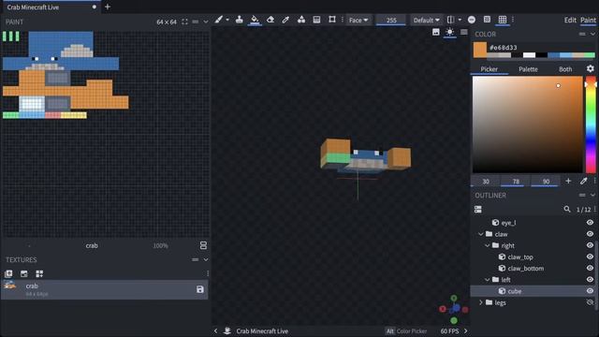Toggle the painting grid icon
Viewport: 599px width, 337px height.
tap(503, 20)
